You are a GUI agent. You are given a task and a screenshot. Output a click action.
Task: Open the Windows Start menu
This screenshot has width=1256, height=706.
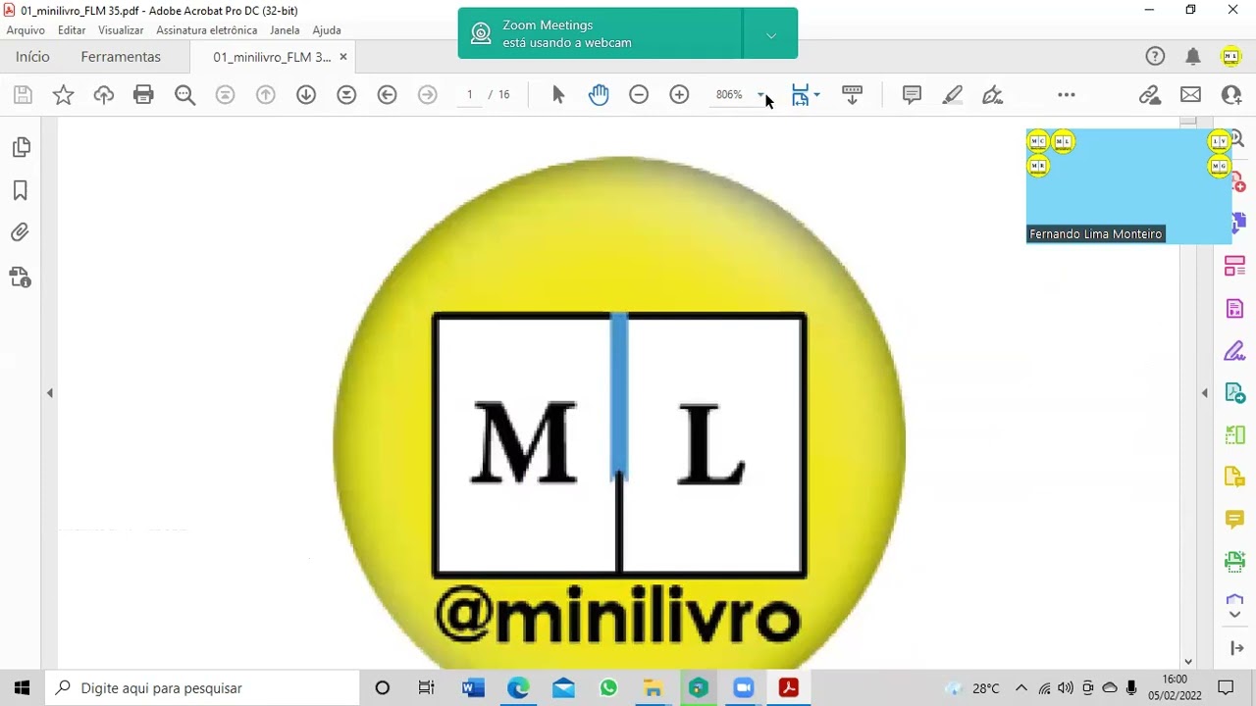pos(22,688)
